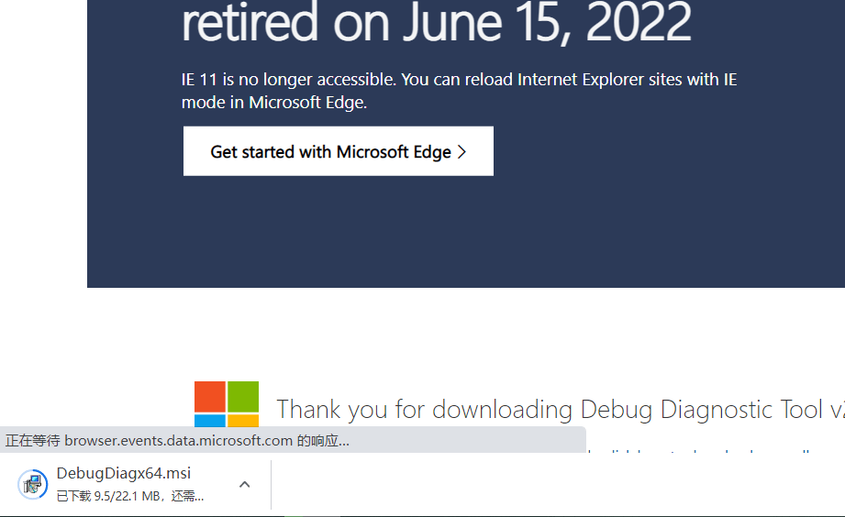
Task: Click the word 'retired' in the banner heading
Action: point(250,23)
